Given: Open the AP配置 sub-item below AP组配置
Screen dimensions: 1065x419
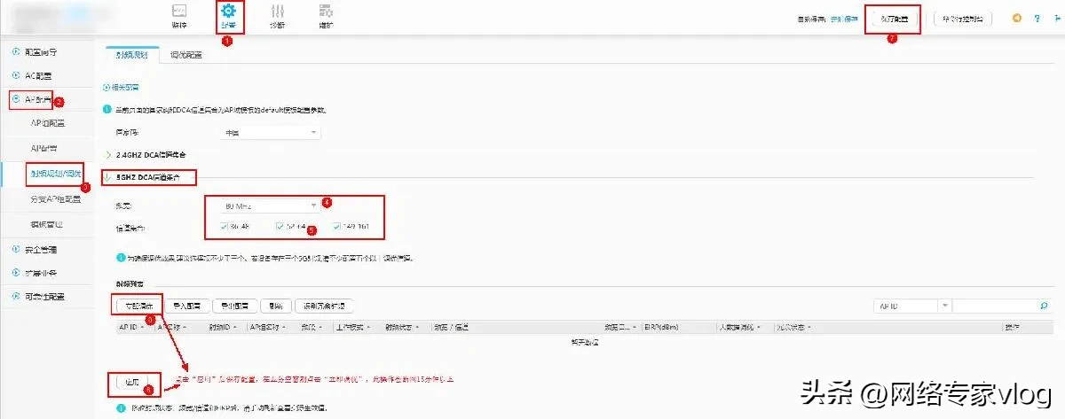Looking at the screenshot, I should pos(44,147).
